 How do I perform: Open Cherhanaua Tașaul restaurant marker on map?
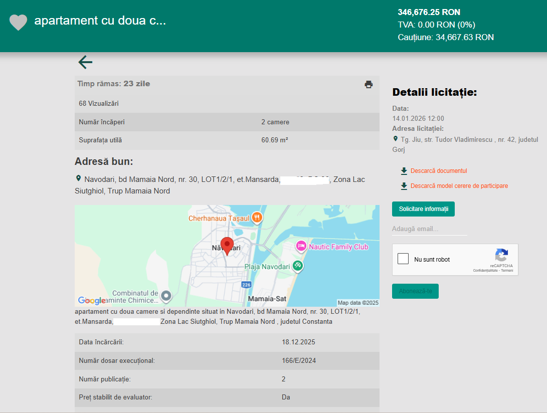(257, 218)
